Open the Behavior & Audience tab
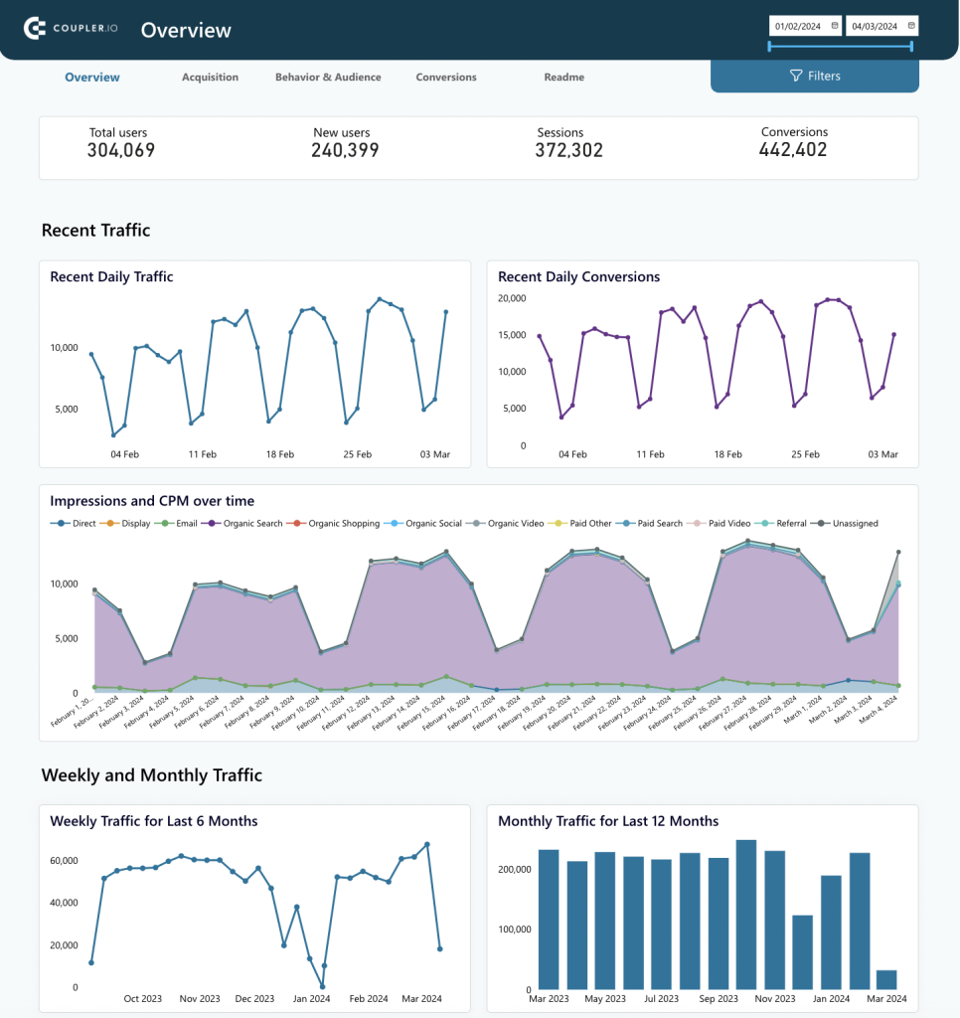The image size is (960, 1018). pyautogui.click(x=328, y=77)
